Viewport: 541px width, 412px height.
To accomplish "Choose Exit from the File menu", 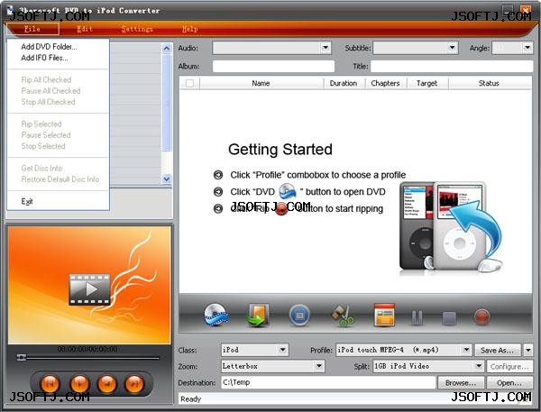I will pyautogui.click(x=58, y=201).
